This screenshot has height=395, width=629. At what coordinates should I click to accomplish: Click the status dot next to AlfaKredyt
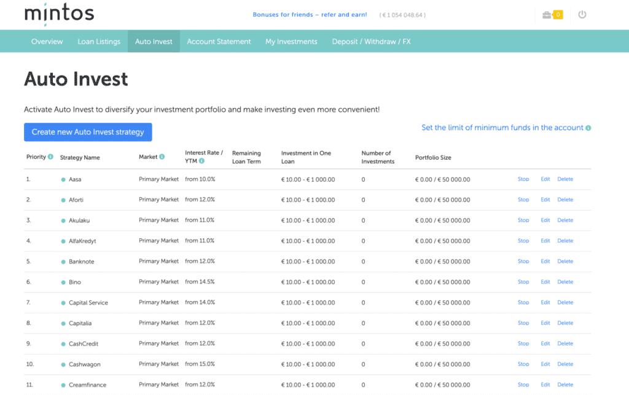coord(63,241)
